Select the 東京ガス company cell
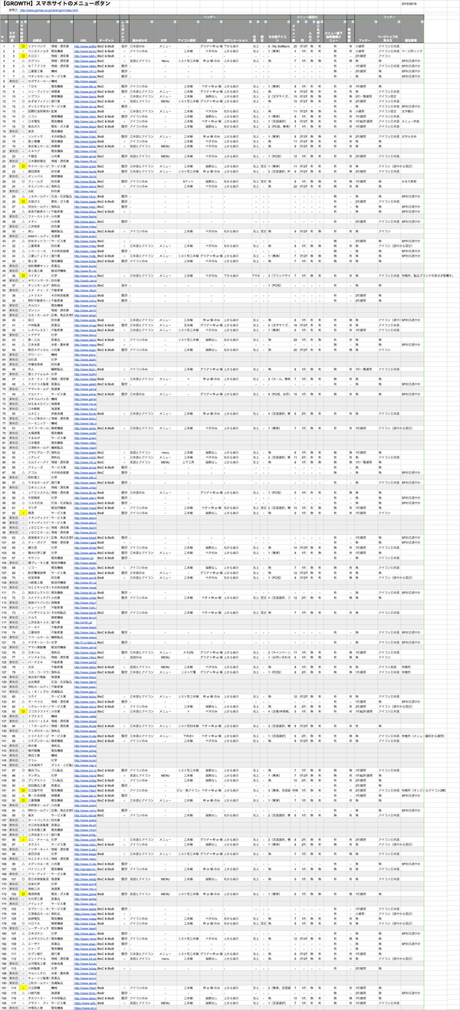 pyautogui.click(x=38, y=126)
